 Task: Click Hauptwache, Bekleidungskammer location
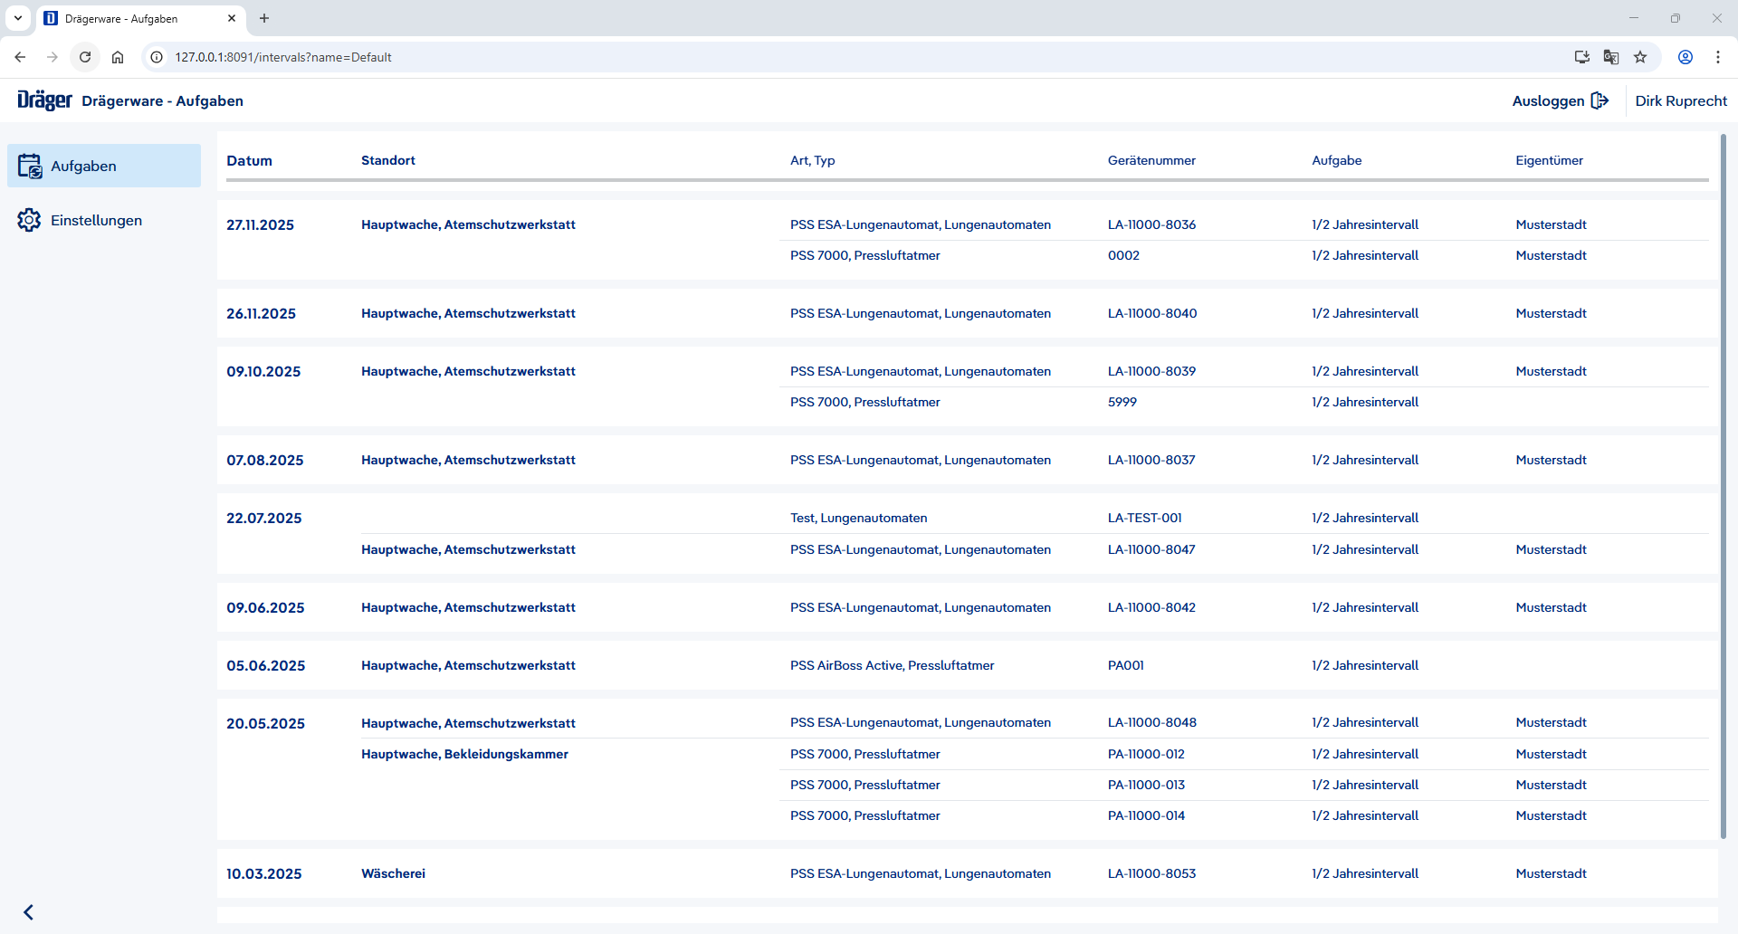(464, 754)
